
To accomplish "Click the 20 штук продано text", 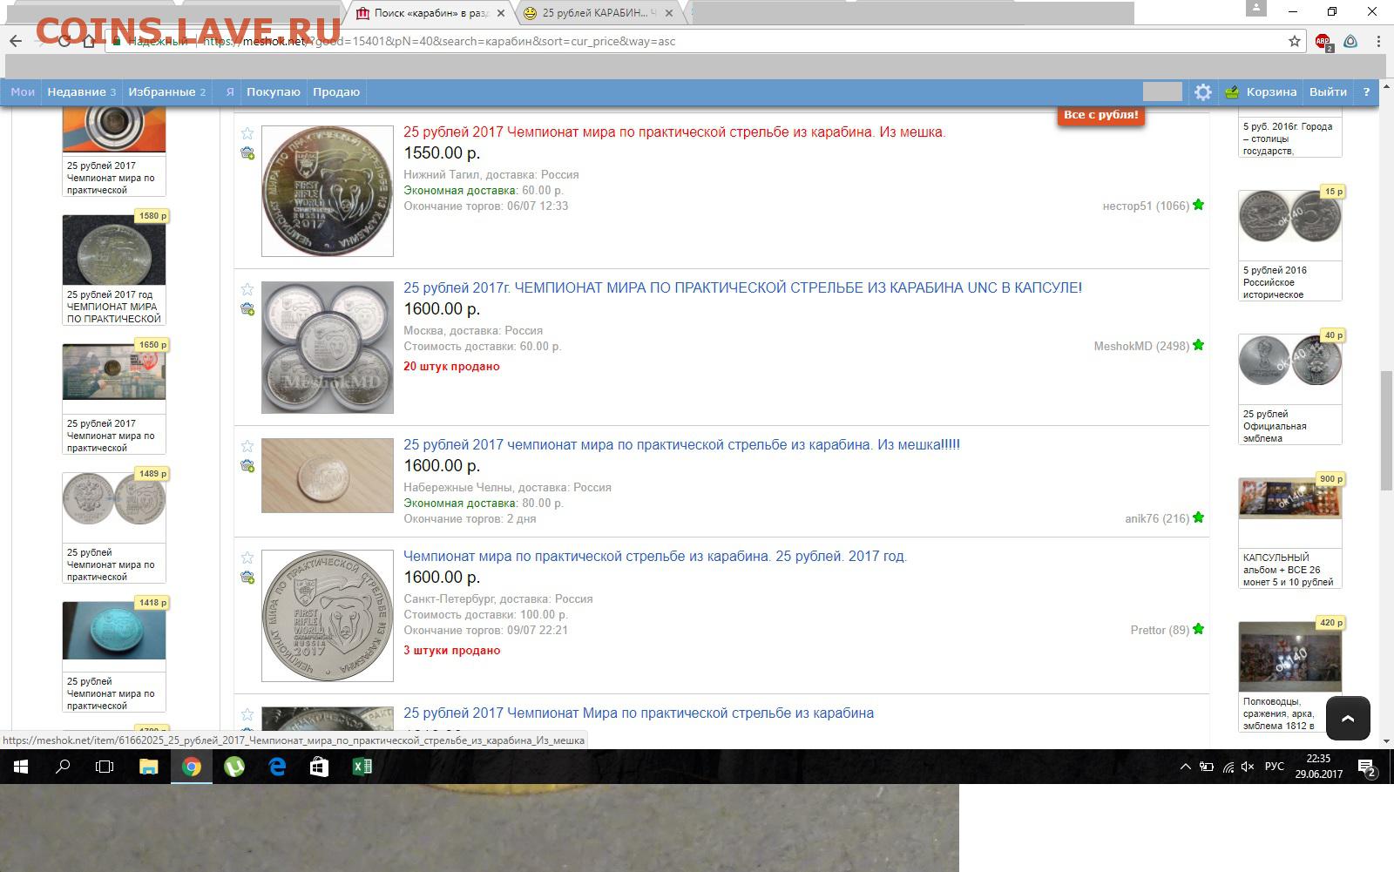I will (x=451, y=366).
